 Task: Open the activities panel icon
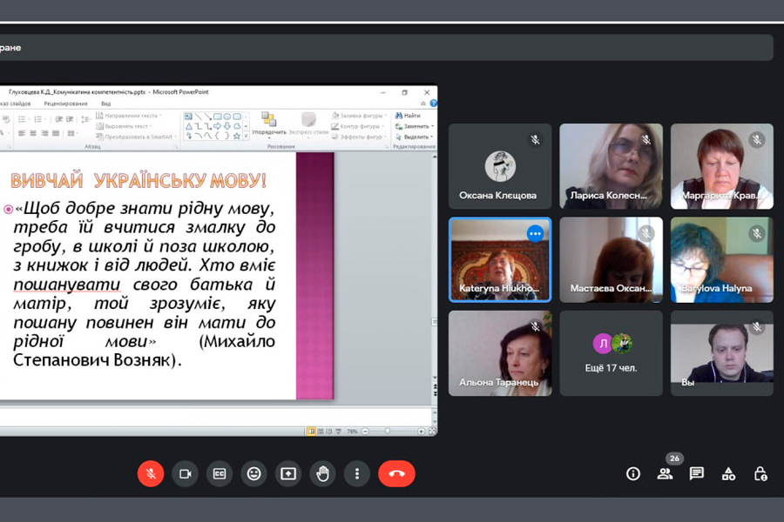click(x=728, y=473)
